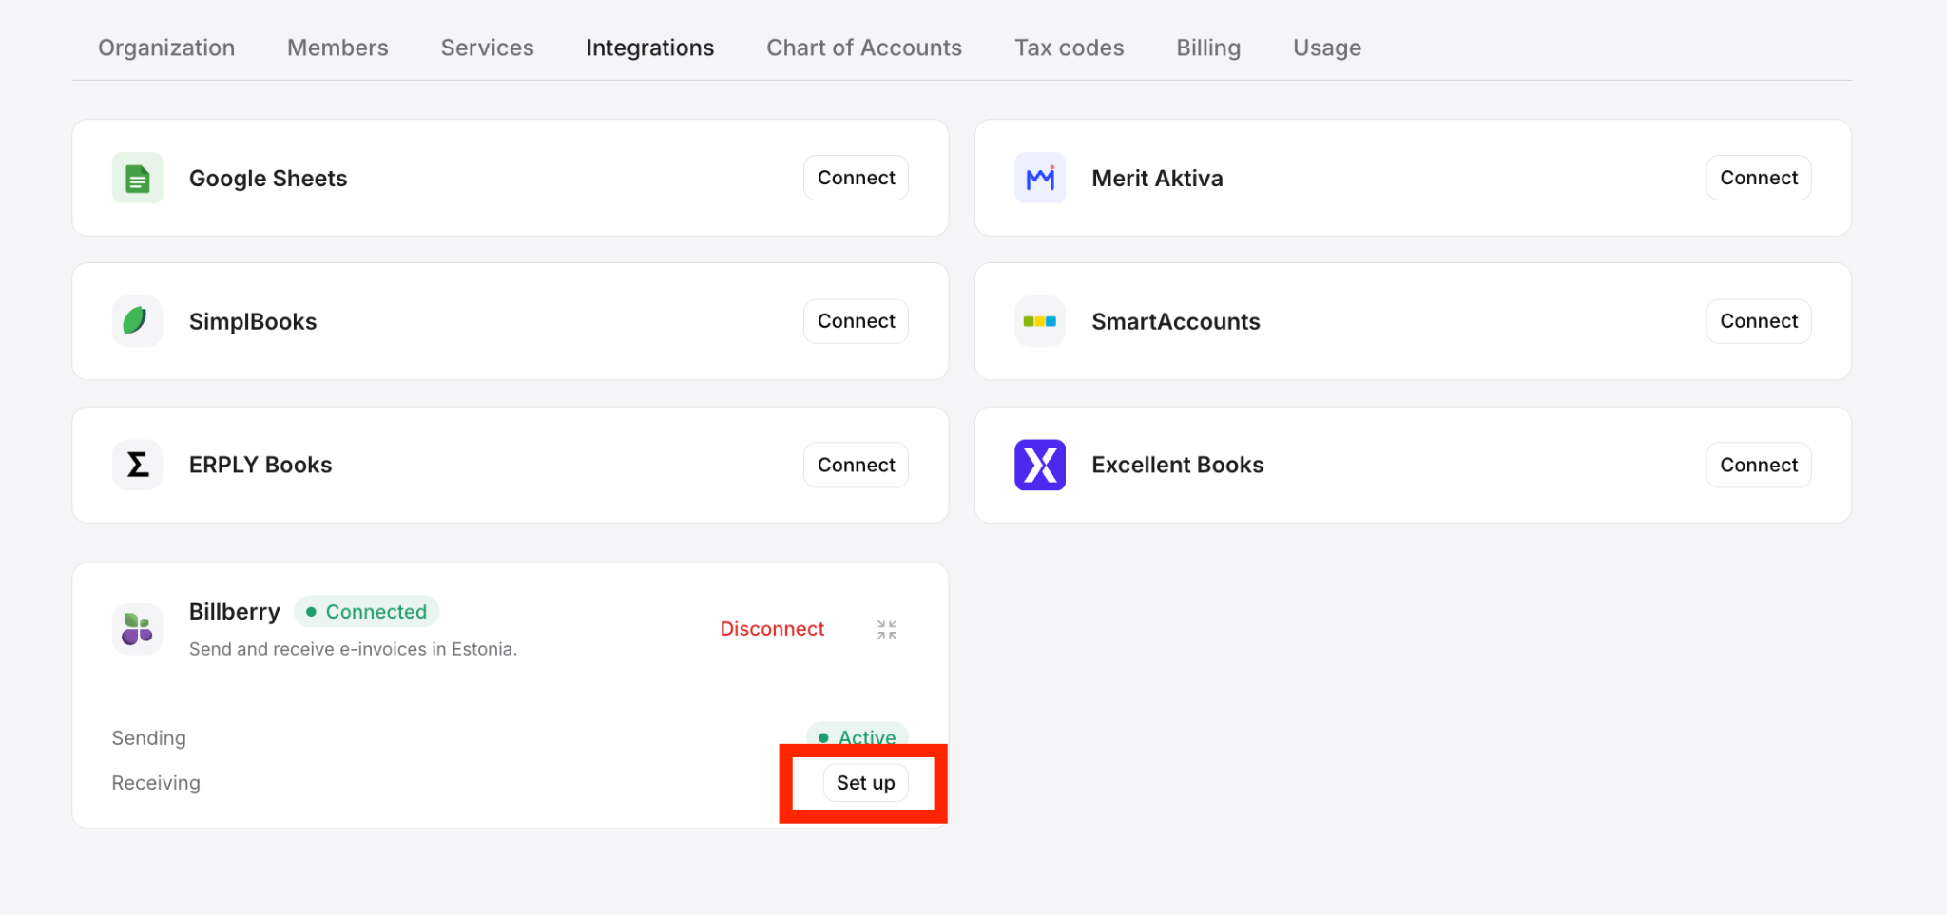Connect the Excellent Books integration
Screen dimensions: 1947x915
[x=1759, y=465]
